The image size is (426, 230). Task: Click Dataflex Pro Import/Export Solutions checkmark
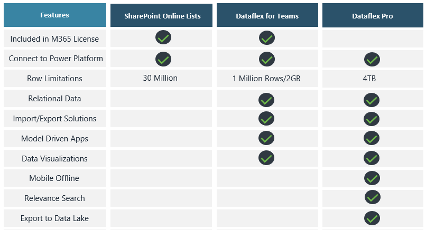(x=372, y=119)
